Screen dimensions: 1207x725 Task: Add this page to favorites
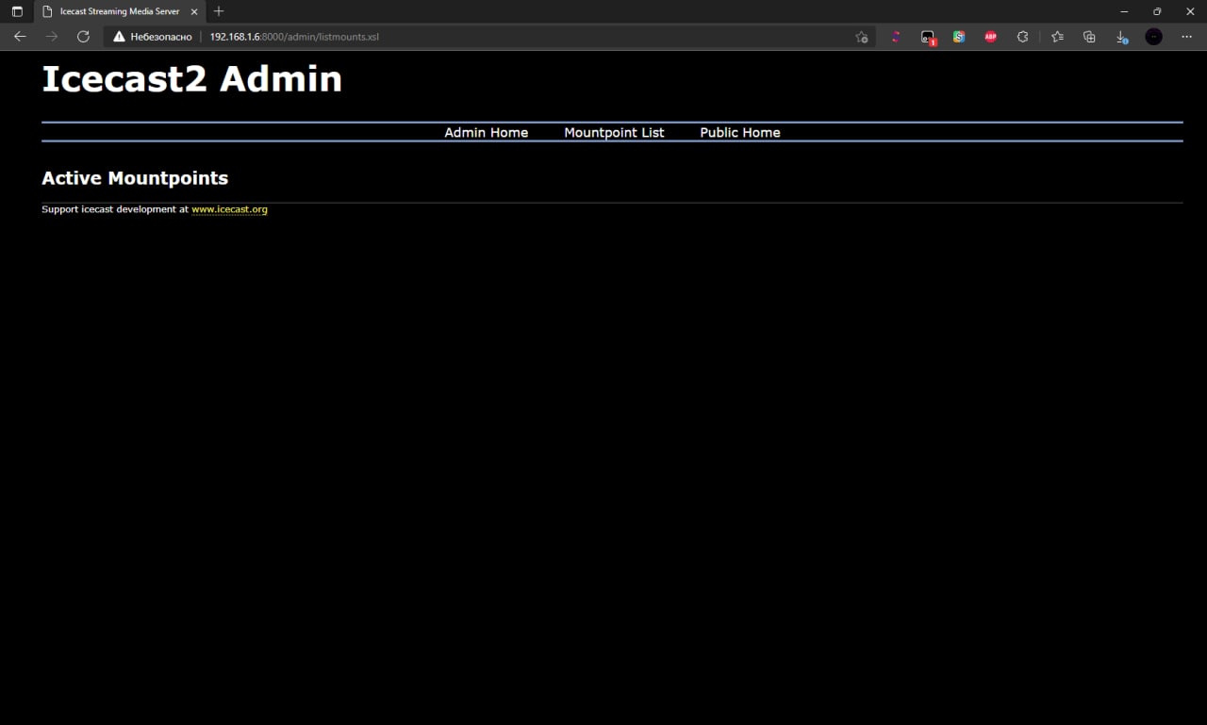click(x=861, y=37)
